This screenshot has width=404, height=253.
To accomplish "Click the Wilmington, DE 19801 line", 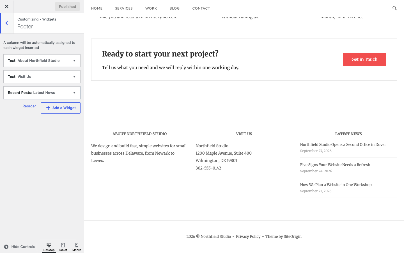I will click(x=216, y=161).
